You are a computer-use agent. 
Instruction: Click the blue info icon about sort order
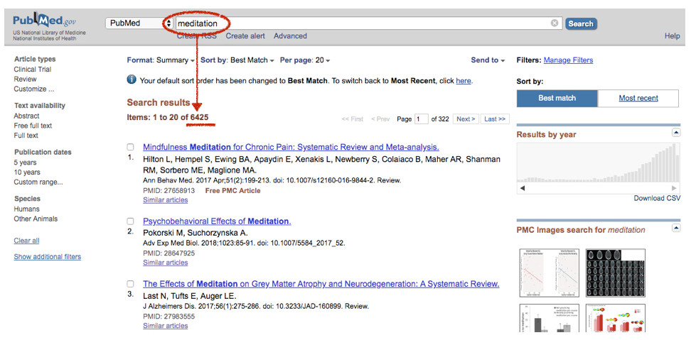[132, 80]
